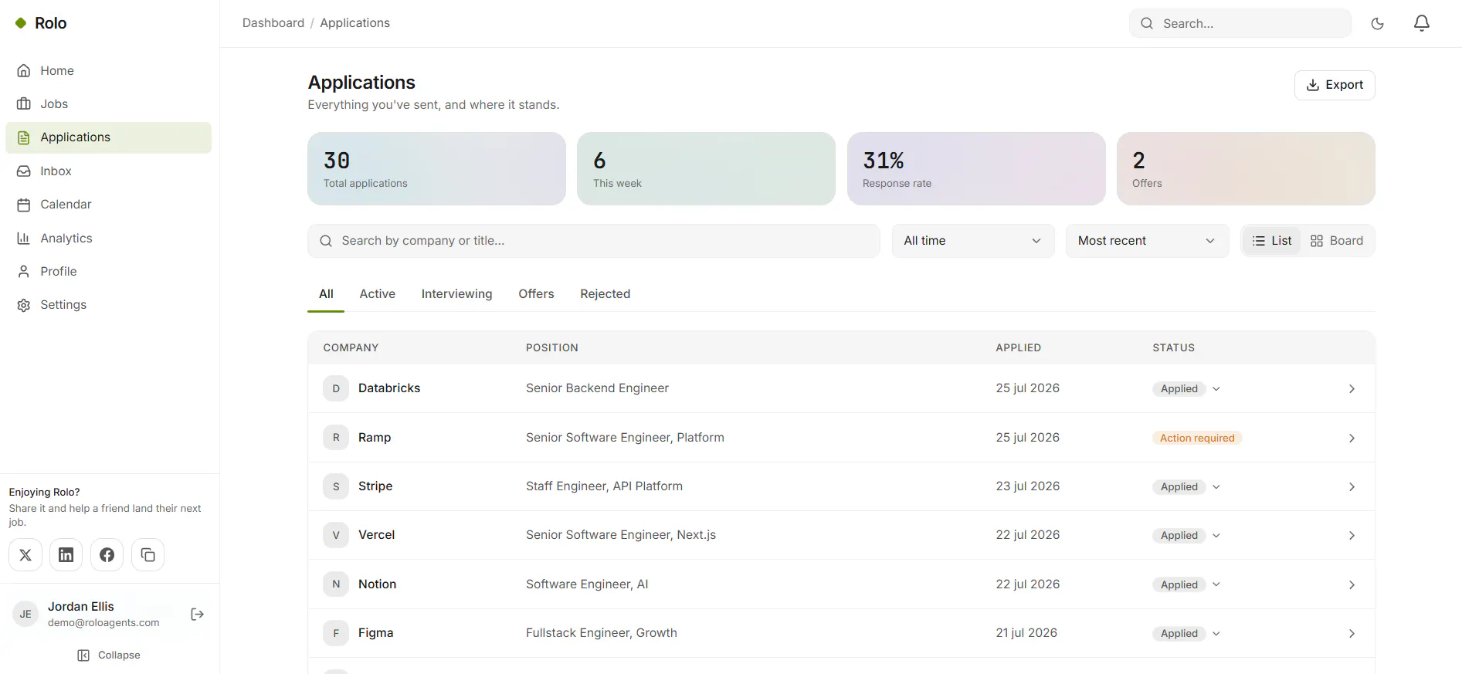Click the JE avatar
Screen dimensions: 1462x674
click(x=25, y=615)
